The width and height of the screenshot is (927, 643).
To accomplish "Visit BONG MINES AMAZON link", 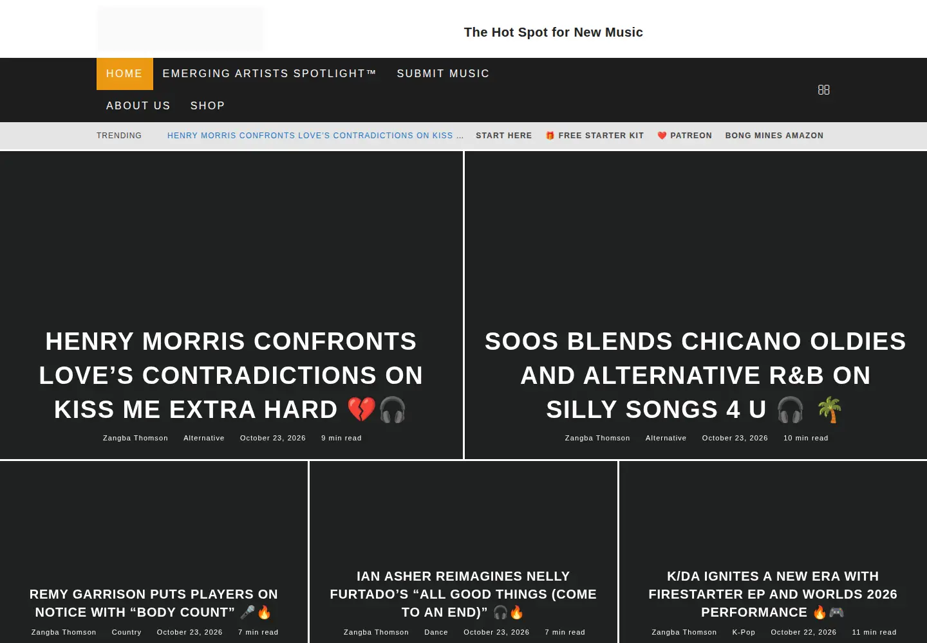I will 774,136.
